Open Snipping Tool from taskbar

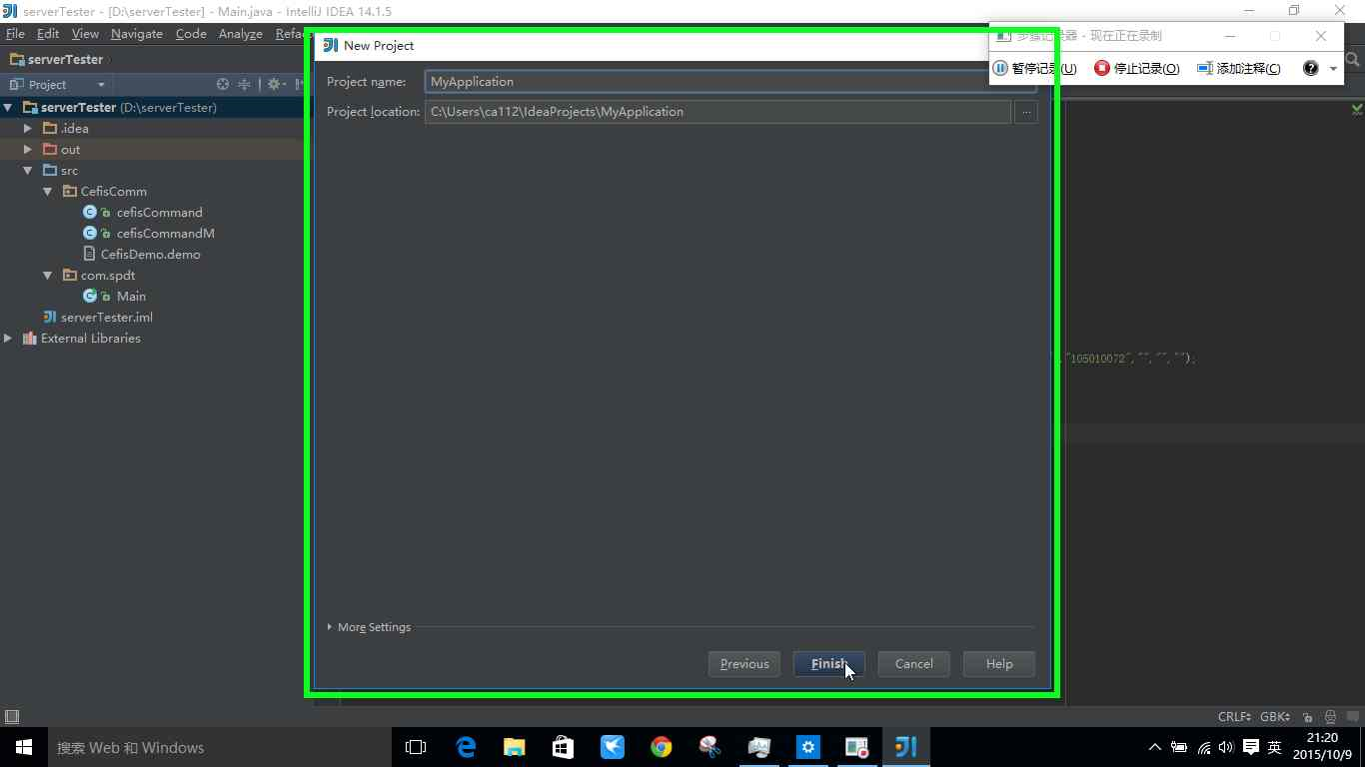pyautogui.click(x=709, y=747)
